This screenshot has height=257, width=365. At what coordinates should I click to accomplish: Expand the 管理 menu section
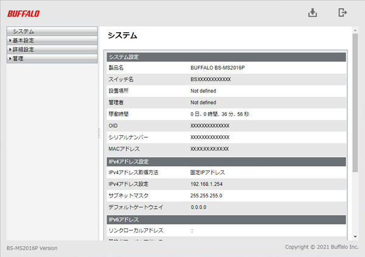[x=52, y=58]
